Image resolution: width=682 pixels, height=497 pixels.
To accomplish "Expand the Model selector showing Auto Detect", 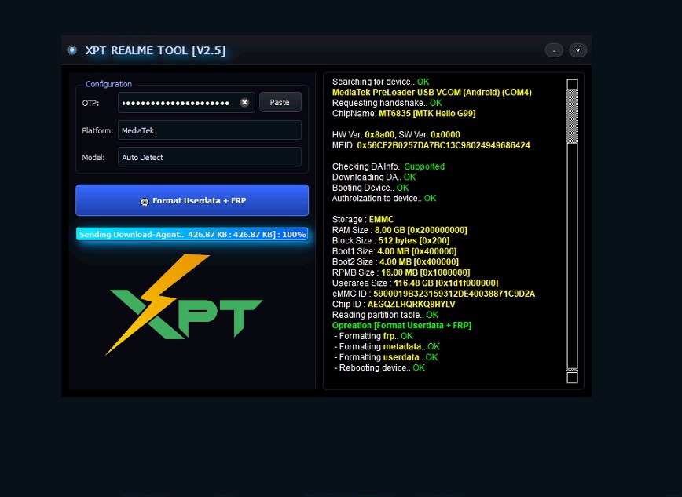I will point(210,157).
